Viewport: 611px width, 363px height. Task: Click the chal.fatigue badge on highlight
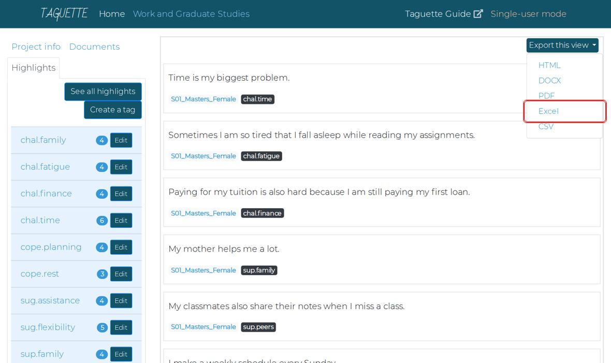coord(261,156)
